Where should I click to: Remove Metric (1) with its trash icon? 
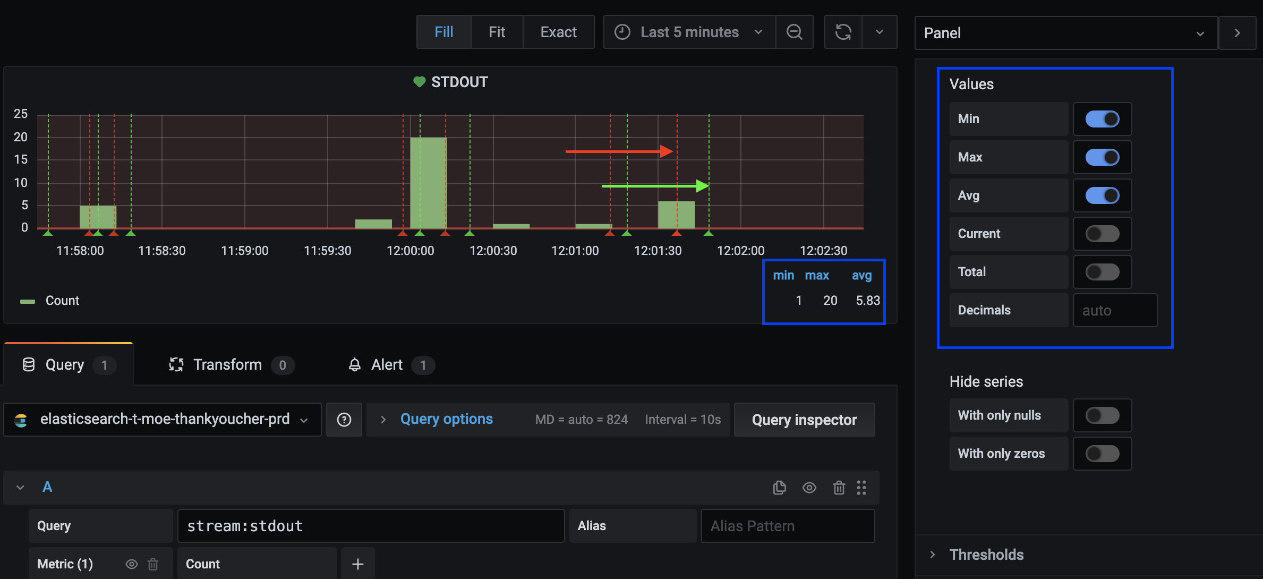point(153,564)
